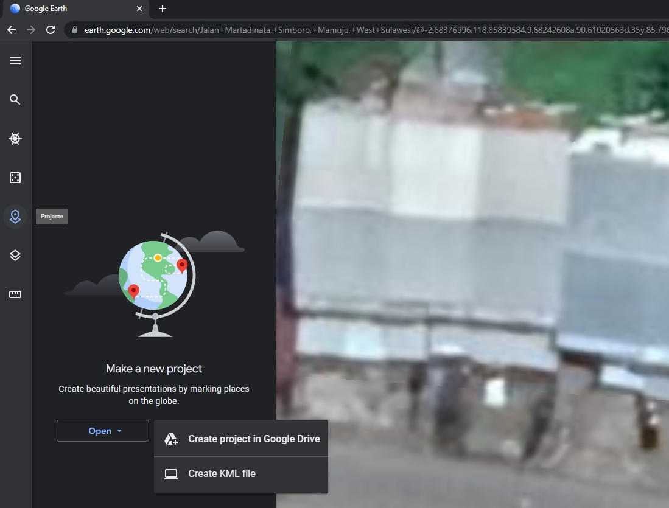Open the Search tool in sidebar
Viewport: 669px width, 508px height.
[x=15, y=100]
